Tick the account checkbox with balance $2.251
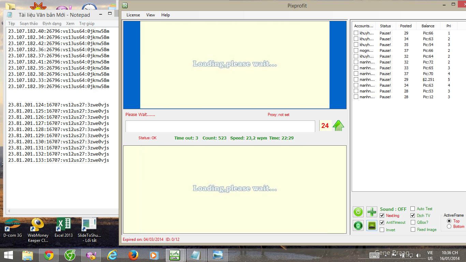Image resolution: width=466 pixels, height=262 pixels. [x=356, y=79]
